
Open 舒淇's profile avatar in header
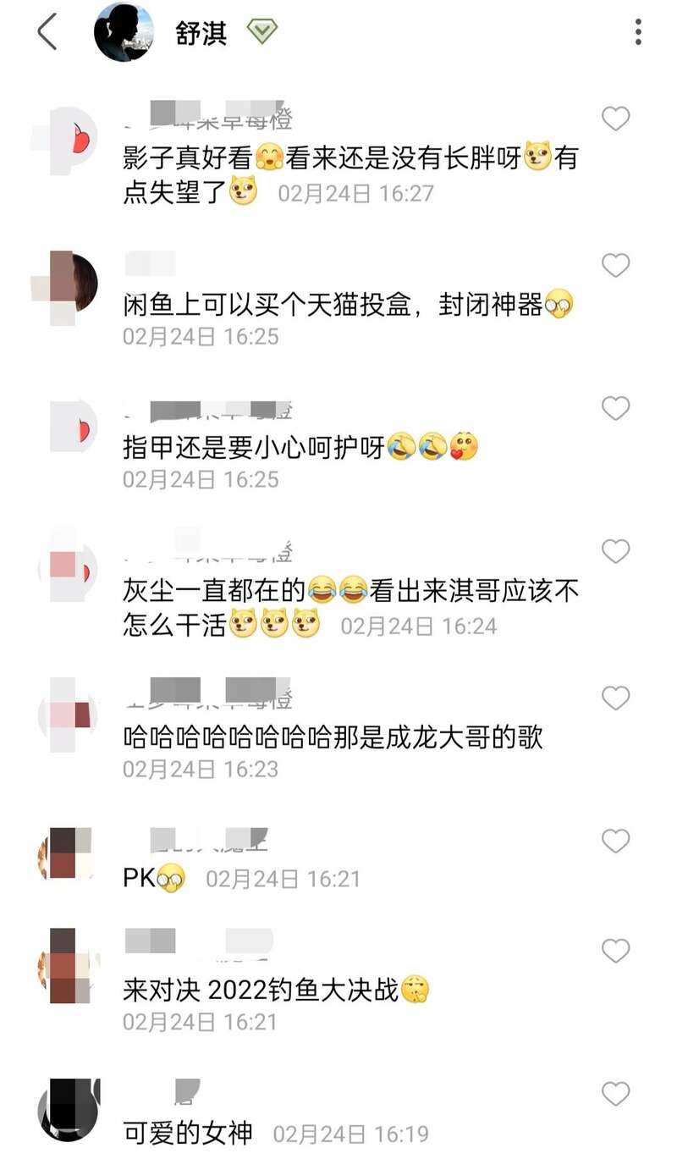coord(124,32)
